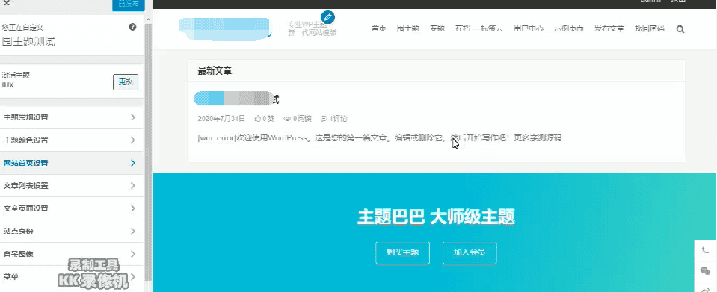The image size is (717, 292).
Task: Click the 购买主题 banner button
Action: [402, 252]
